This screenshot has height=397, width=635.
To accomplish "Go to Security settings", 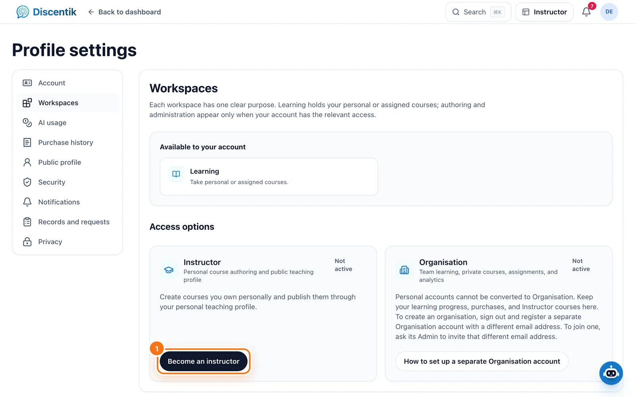I will click(x=67, y=182).
